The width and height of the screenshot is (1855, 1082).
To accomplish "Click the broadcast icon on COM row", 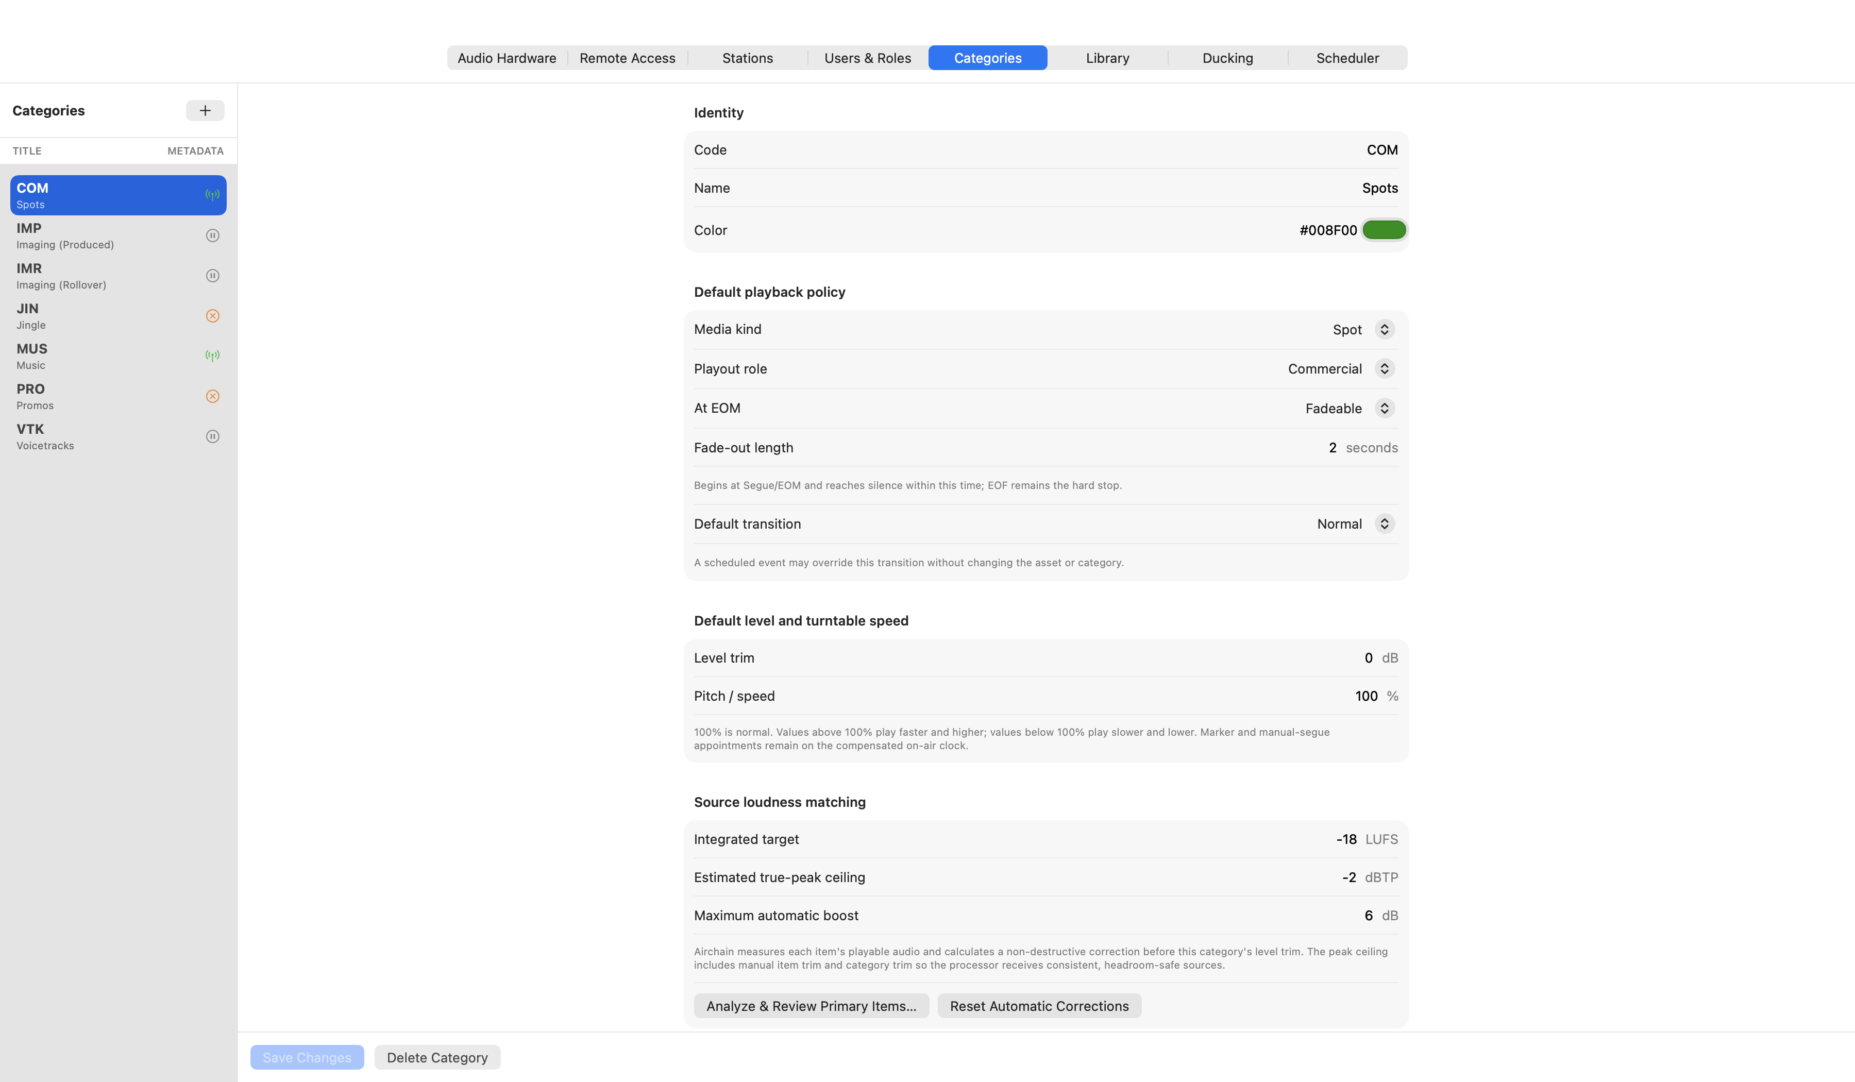I will (212, 195).
